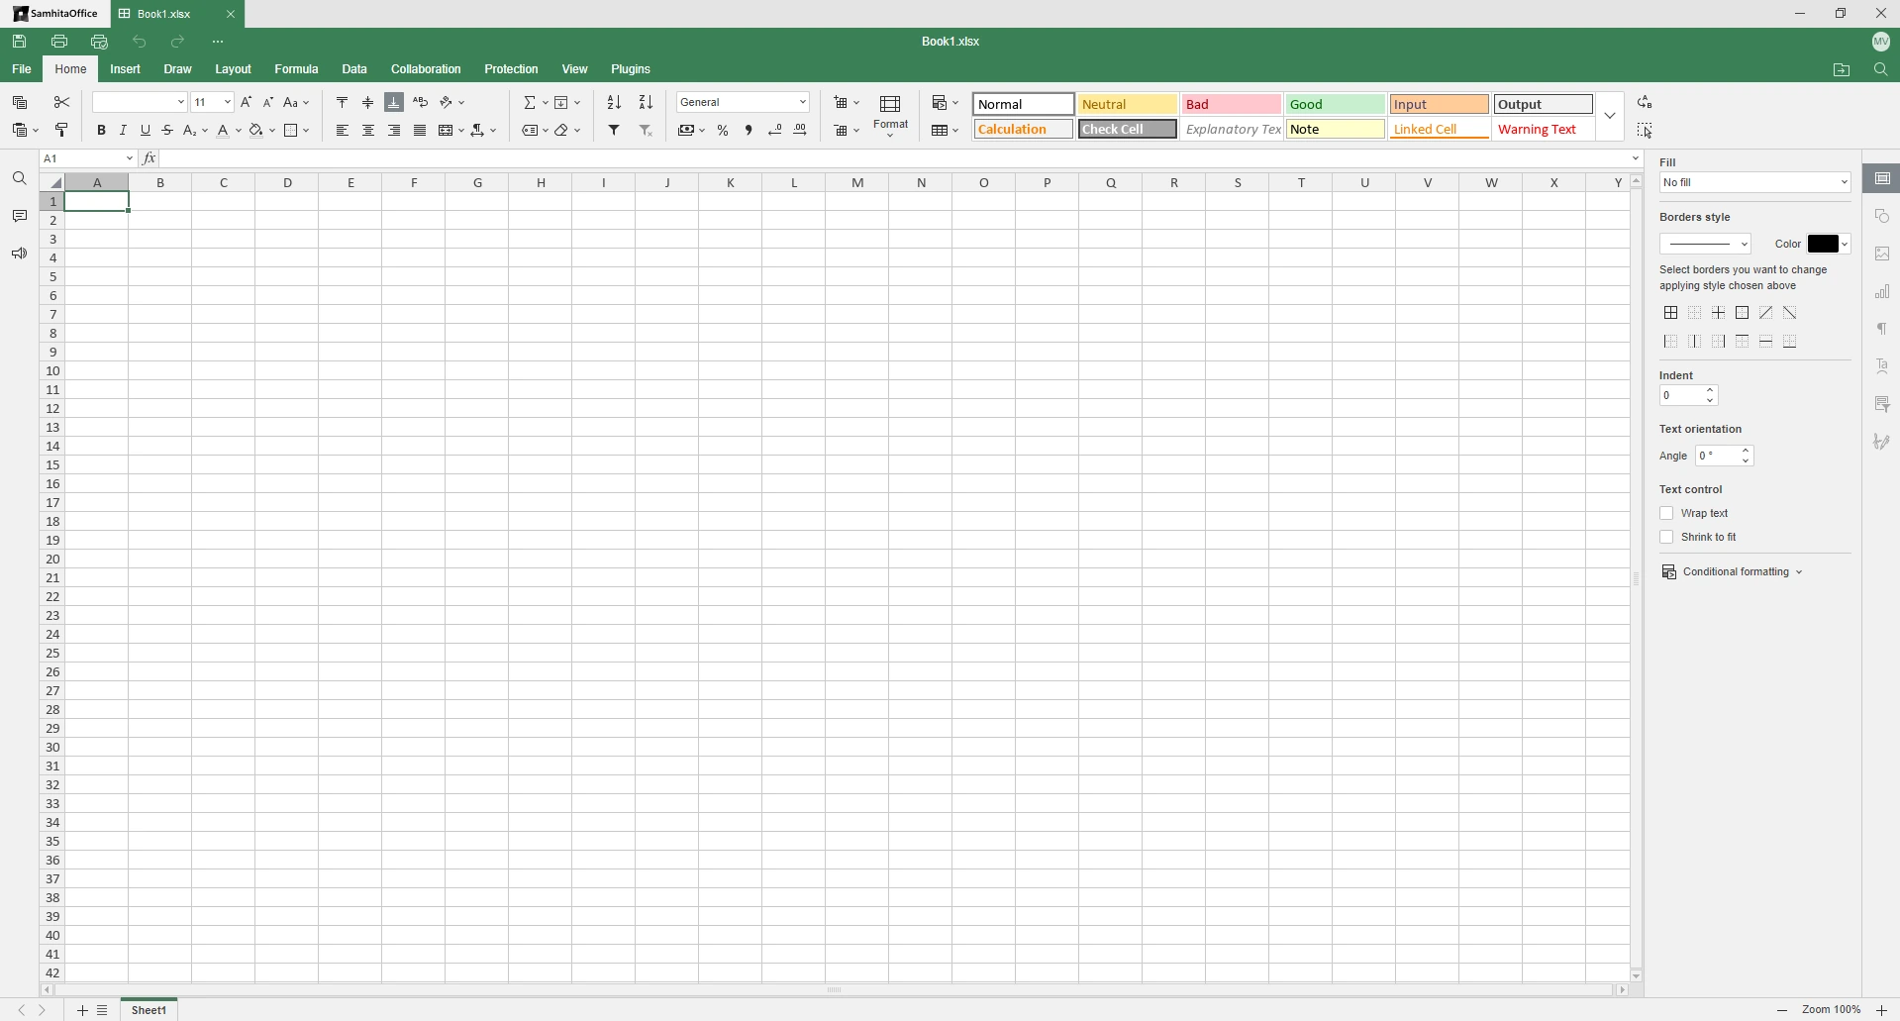Expand the cell styles gallery
Screen dimensions: 1900x1021
point(1610,116)
